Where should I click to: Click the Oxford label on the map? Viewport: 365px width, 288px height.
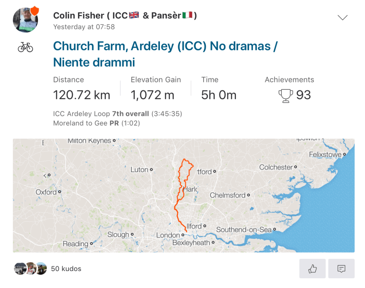coord(46,192)
